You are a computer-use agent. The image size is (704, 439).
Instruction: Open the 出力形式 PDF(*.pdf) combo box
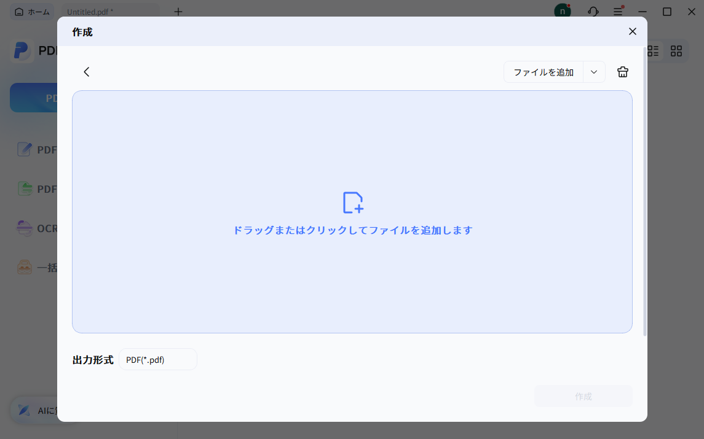(158, 360)
